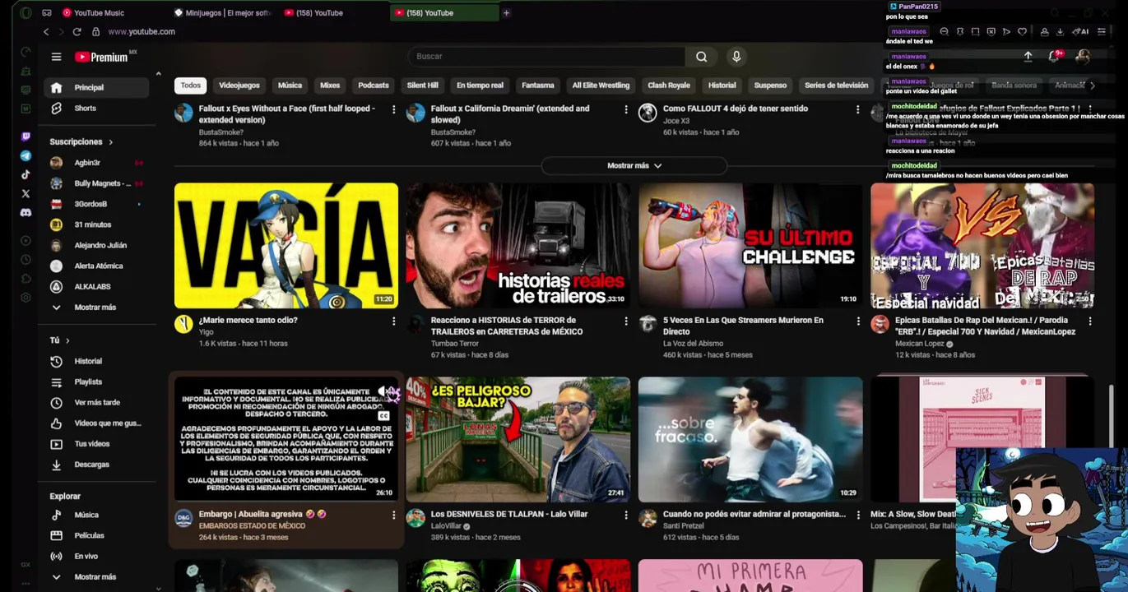1128x592 pixels.
Task: Toggle captions (CC) on the Embargo preview
Action: pyautogui.click(x=384, y=416)
